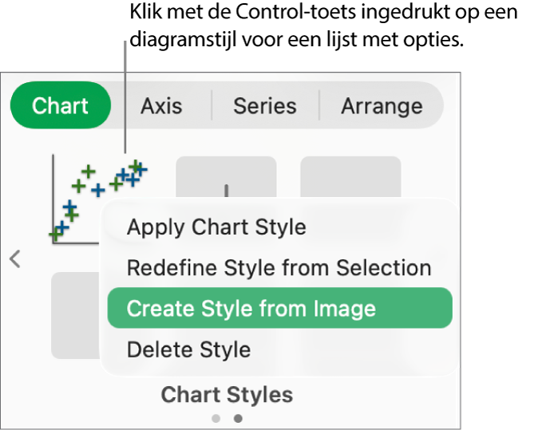Choose the Delete Style menu item
The width and height of the screenshot is (554, 430).
pos(188,349)
